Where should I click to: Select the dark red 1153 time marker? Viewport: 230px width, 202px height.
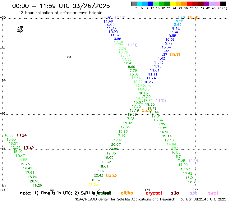[29, 148]
